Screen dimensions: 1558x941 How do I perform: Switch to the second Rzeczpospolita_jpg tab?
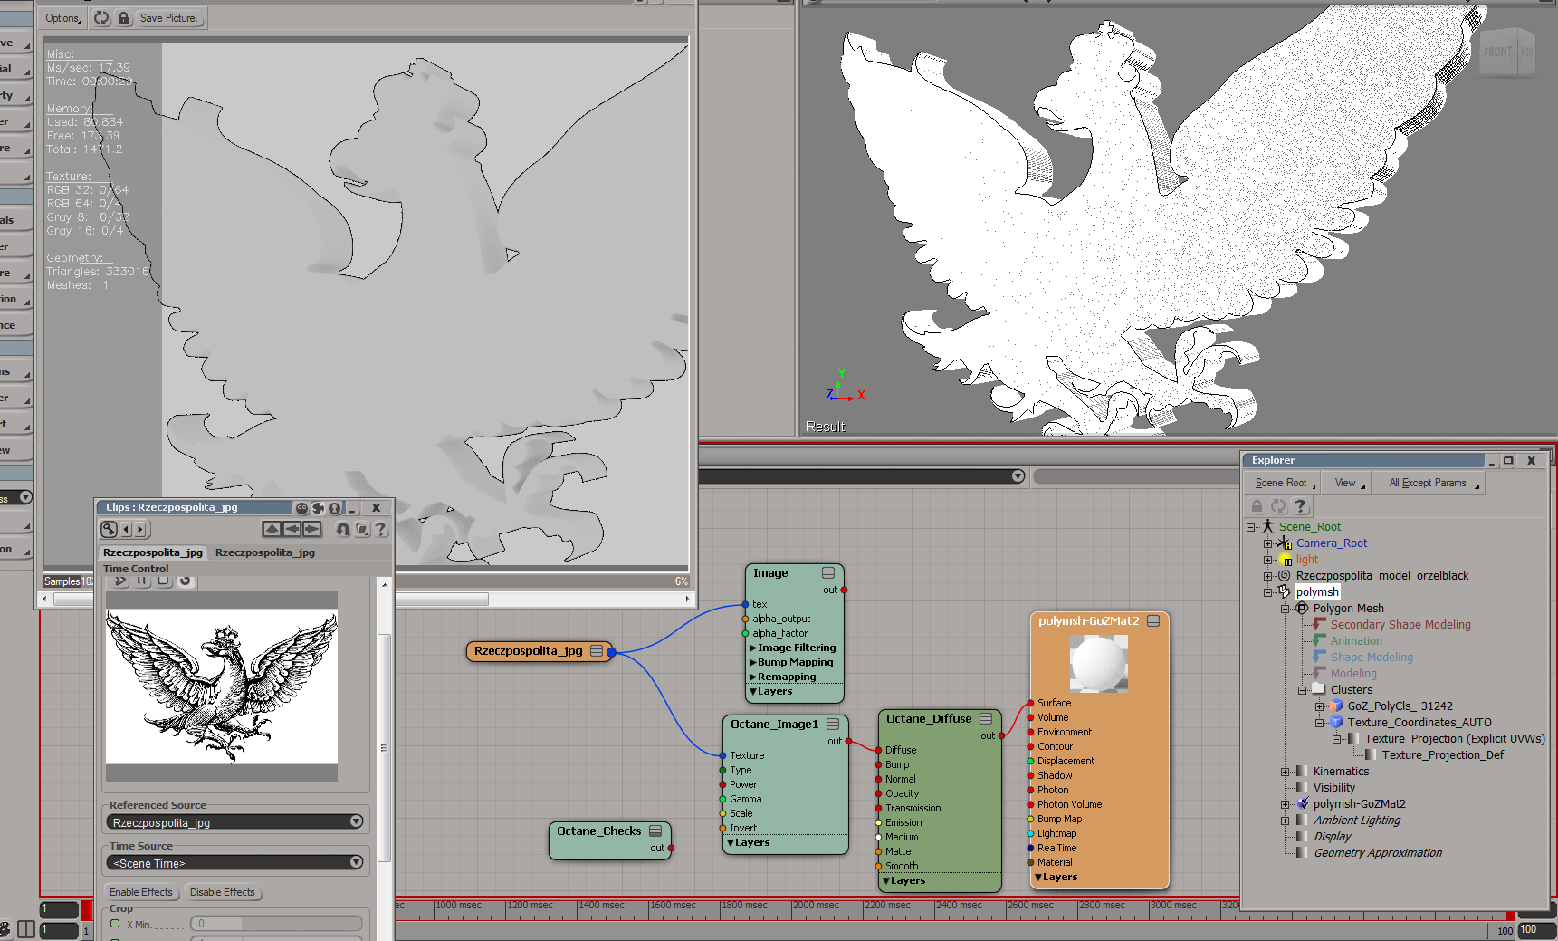pos(265,552)
